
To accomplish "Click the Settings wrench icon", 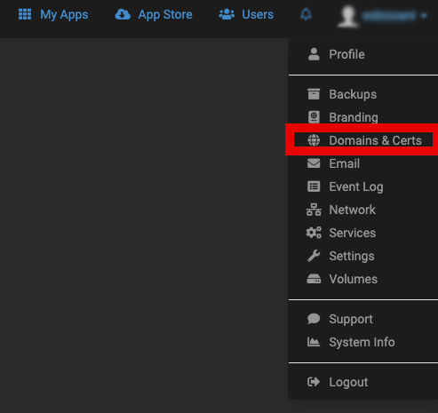I will (314, 256).
